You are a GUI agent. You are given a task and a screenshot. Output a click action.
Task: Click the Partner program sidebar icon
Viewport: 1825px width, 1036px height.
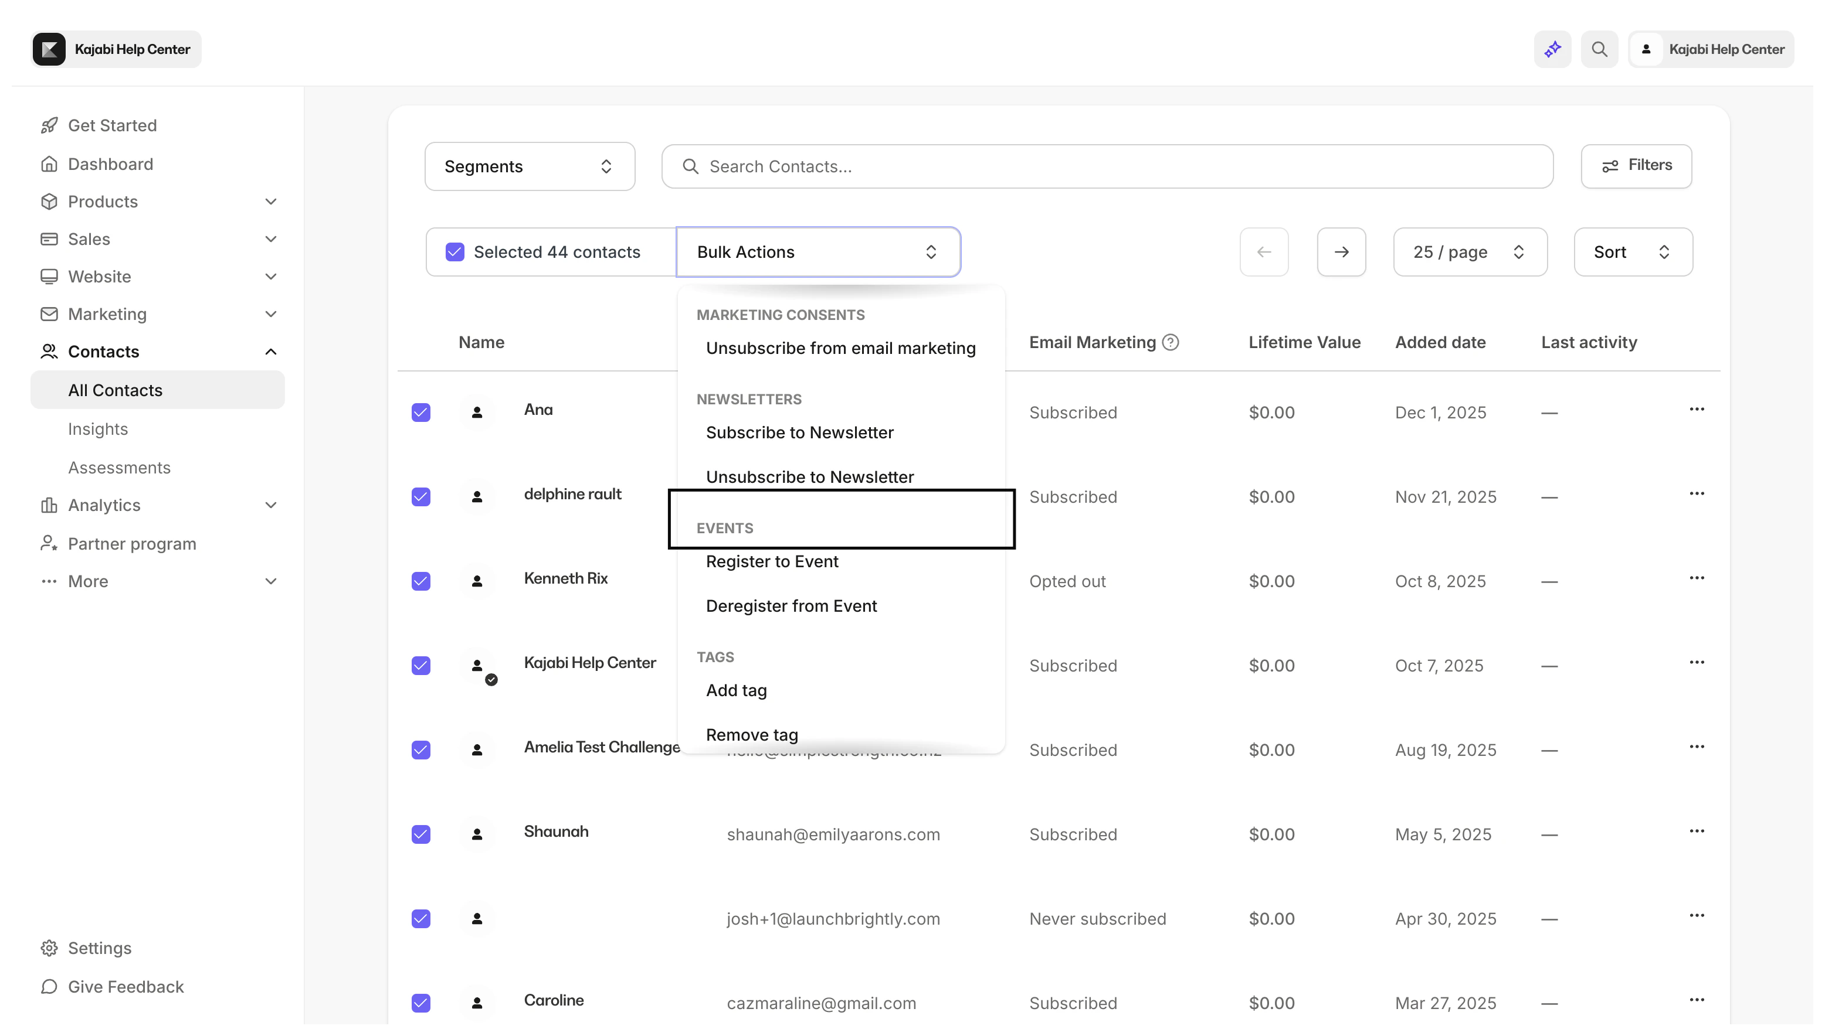[x=49, y=543]
